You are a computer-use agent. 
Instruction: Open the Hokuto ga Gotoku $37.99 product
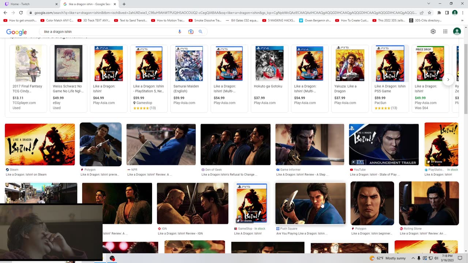tap(269, 79)
